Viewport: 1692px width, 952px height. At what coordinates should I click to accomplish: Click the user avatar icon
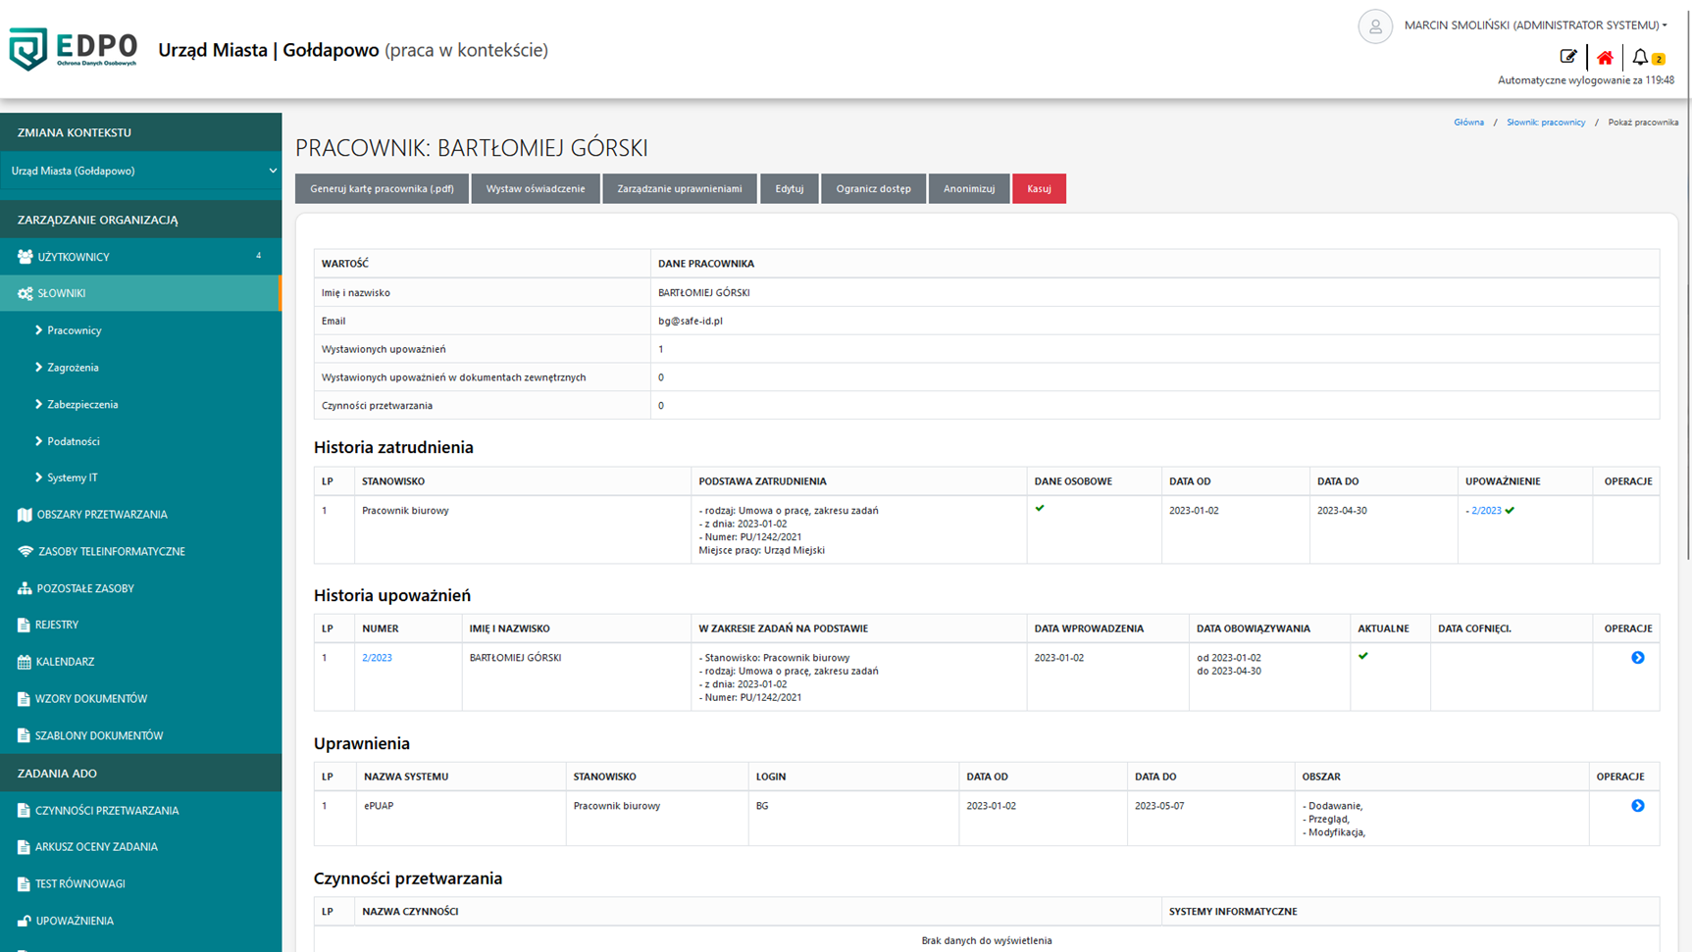click(1375, 26)
